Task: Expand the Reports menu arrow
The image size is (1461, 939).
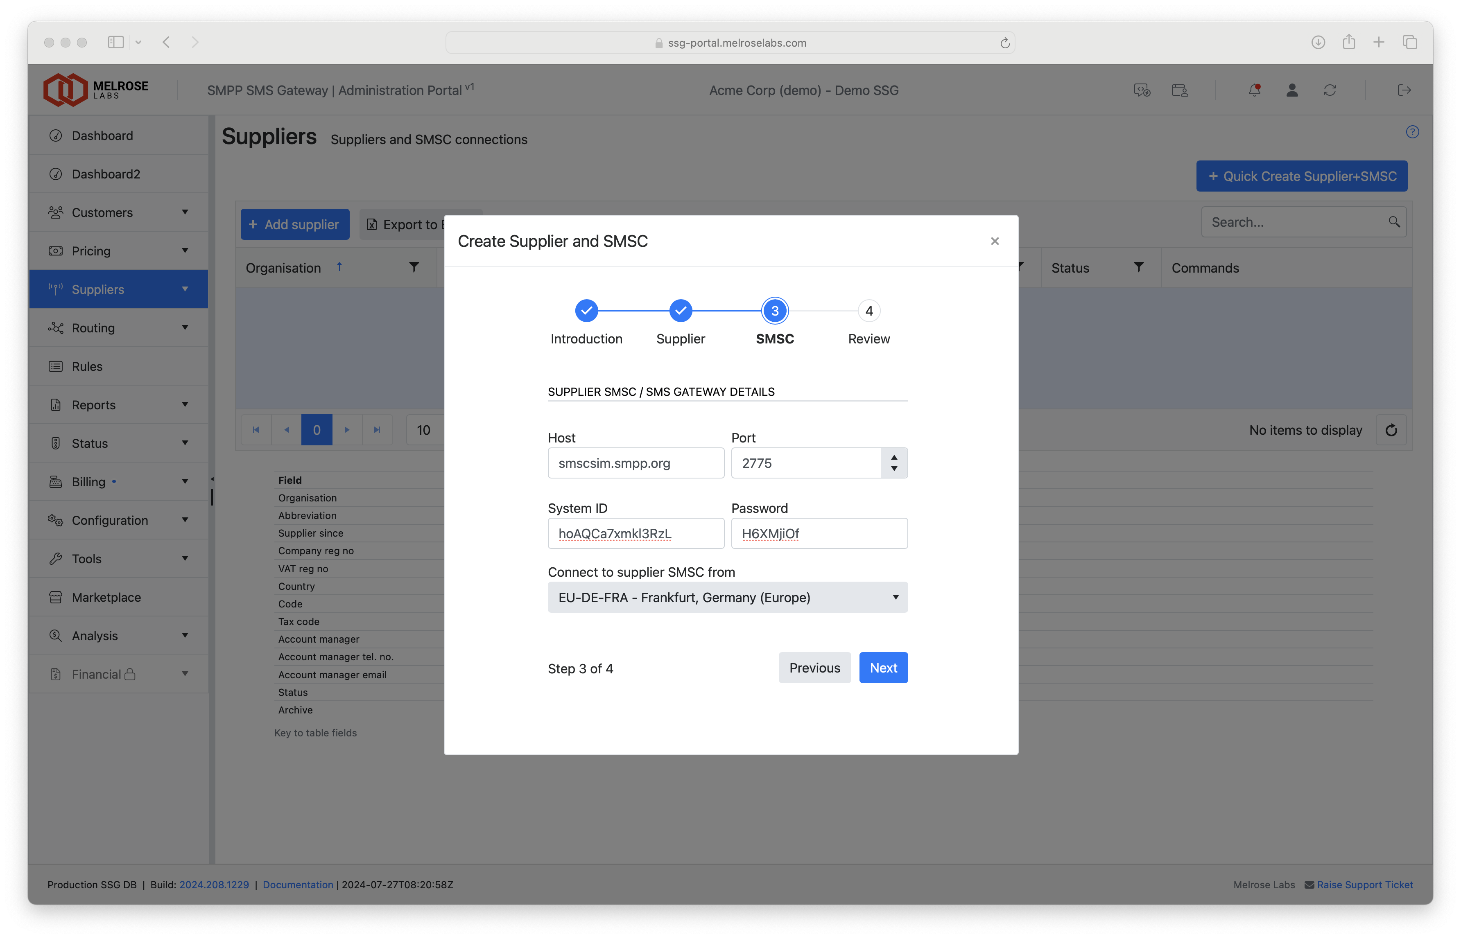Action: pos(185,404)
